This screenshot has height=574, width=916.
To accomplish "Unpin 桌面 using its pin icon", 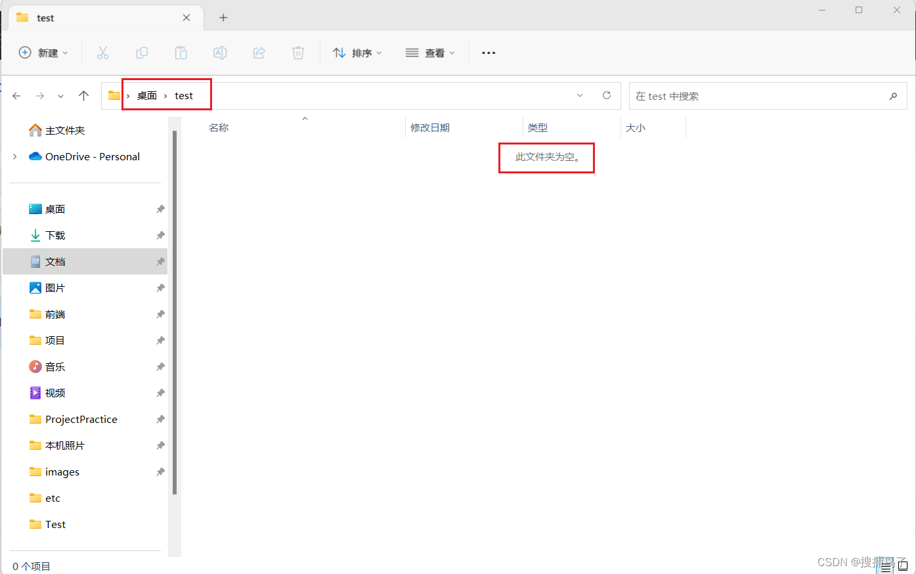I will click(160, 209).
